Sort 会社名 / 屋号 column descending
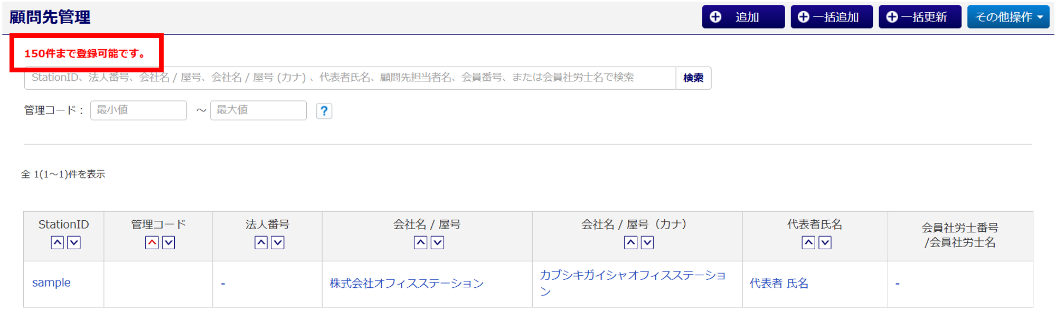The width and height of the screenshot is (1056, 329). [438, 242]
